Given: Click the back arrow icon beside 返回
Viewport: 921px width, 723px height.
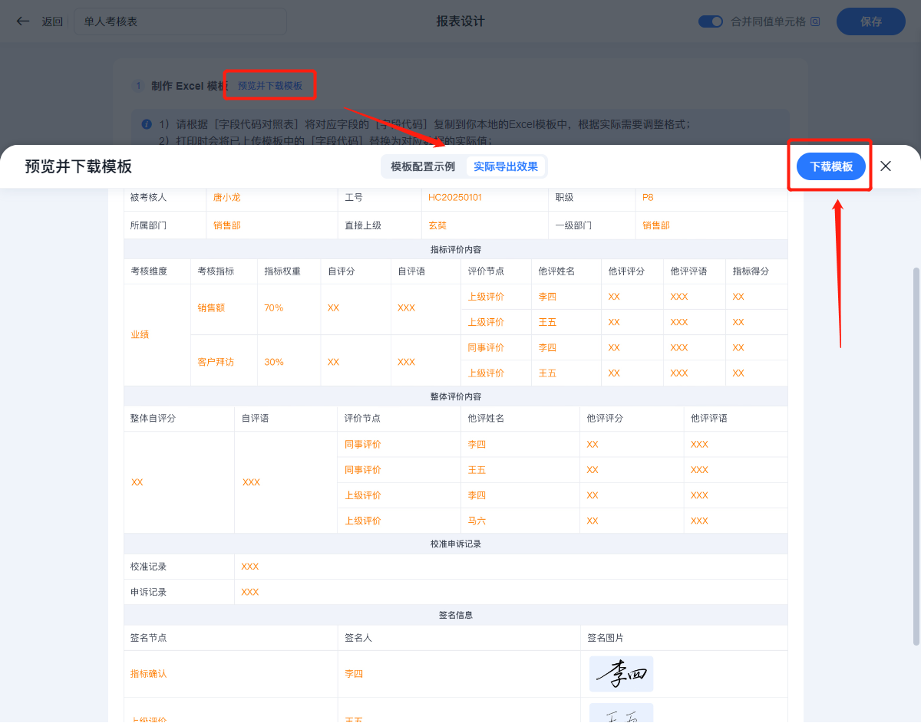Looking at the screenshot, I should [22, 21].
